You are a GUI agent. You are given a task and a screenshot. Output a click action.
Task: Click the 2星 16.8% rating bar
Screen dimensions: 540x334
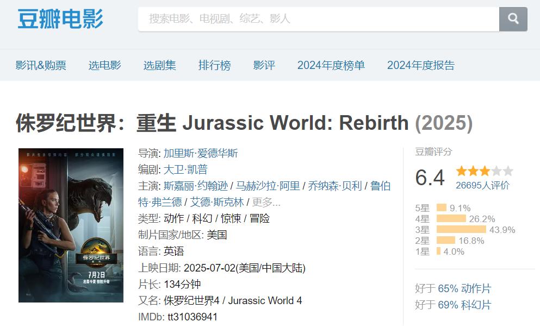click(446, 241)
